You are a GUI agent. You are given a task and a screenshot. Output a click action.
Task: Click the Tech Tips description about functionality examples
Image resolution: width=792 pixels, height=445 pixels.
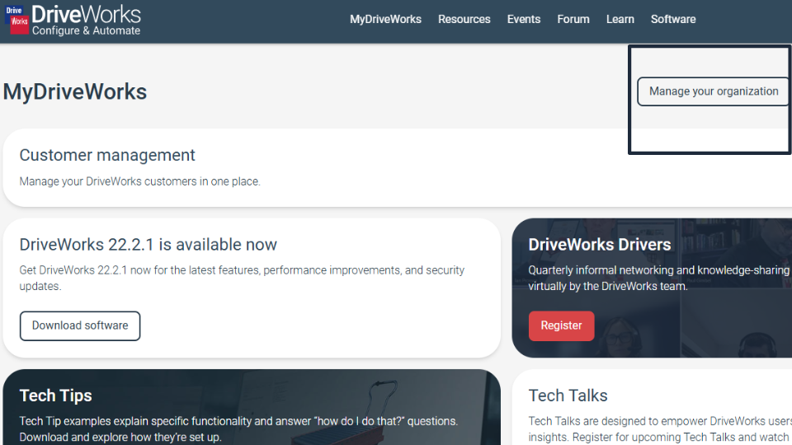238,429
